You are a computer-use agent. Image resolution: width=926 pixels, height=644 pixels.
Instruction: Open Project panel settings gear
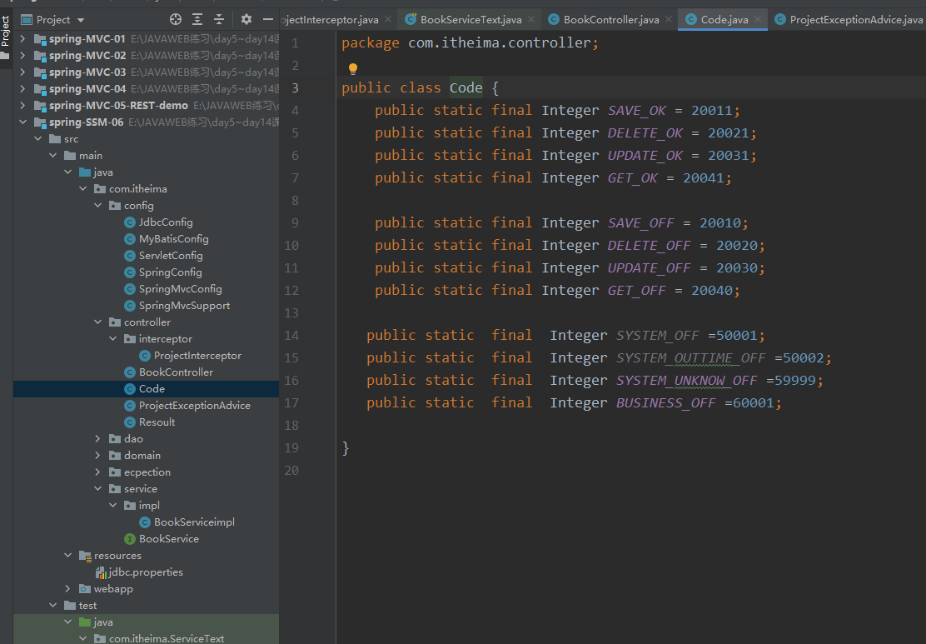246,19
